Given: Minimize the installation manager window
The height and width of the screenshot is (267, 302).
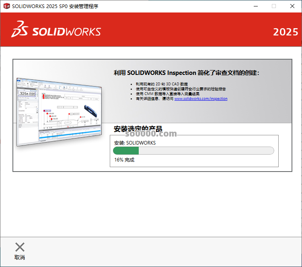Looking at the screenshot, I should 255,6.
